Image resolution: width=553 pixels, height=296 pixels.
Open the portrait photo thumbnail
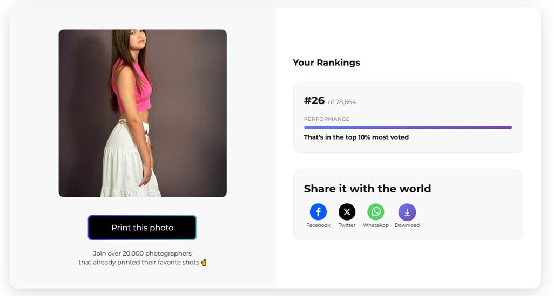143,113
